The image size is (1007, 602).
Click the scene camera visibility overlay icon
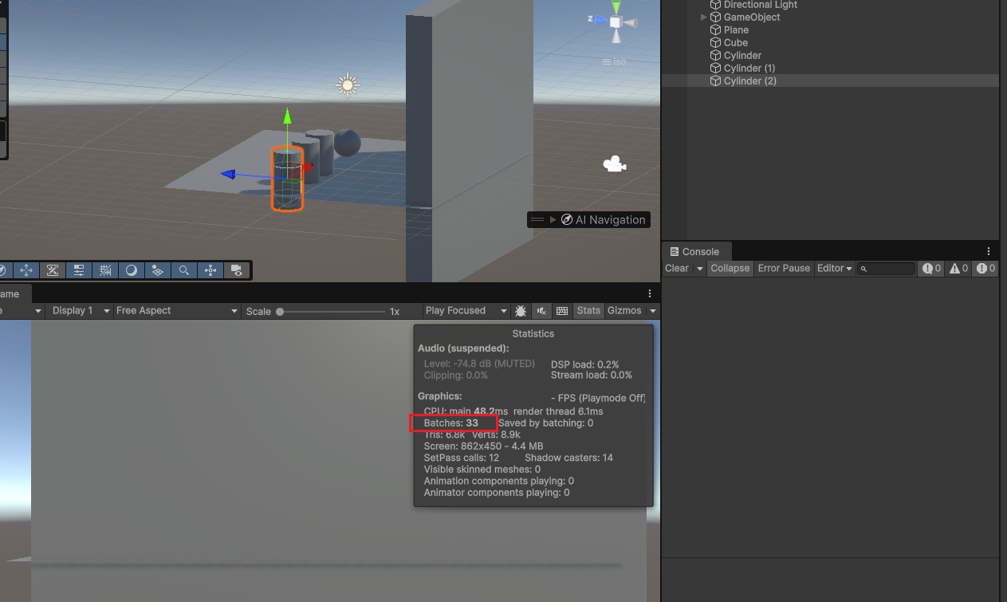(x=237, y=270)
